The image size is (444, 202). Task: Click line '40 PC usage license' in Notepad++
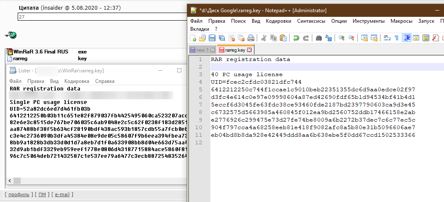tap(247, 74)
